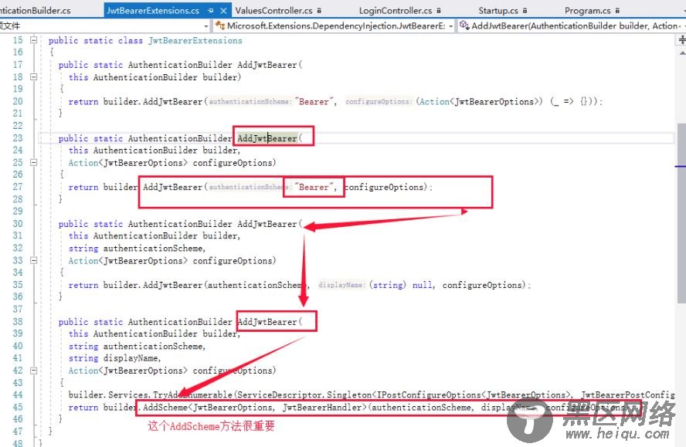Viewport: 686px width, 447px height.
Task: Click null keyword on line 35
Action: [x=423, y=285]
